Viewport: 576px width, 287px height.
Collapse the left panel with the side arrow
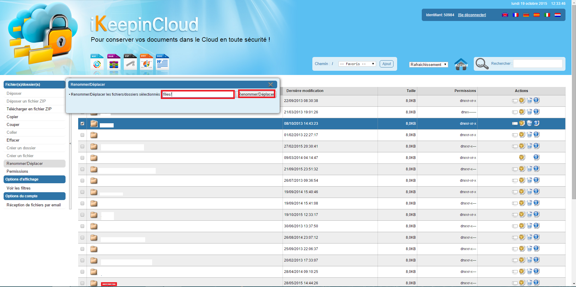[70, 144]
